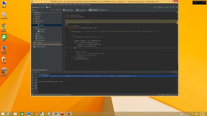The image size is (207, 116).
Task: Click the inspection indicator atop the editor scrollbar
Action: point(177,13)
